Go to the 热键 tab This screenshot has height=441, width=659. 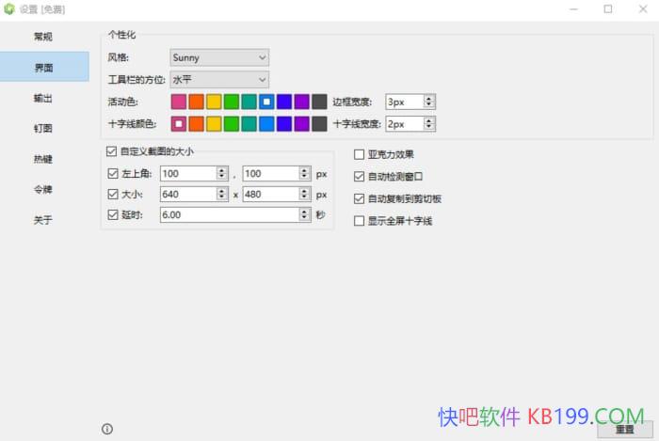43,159
